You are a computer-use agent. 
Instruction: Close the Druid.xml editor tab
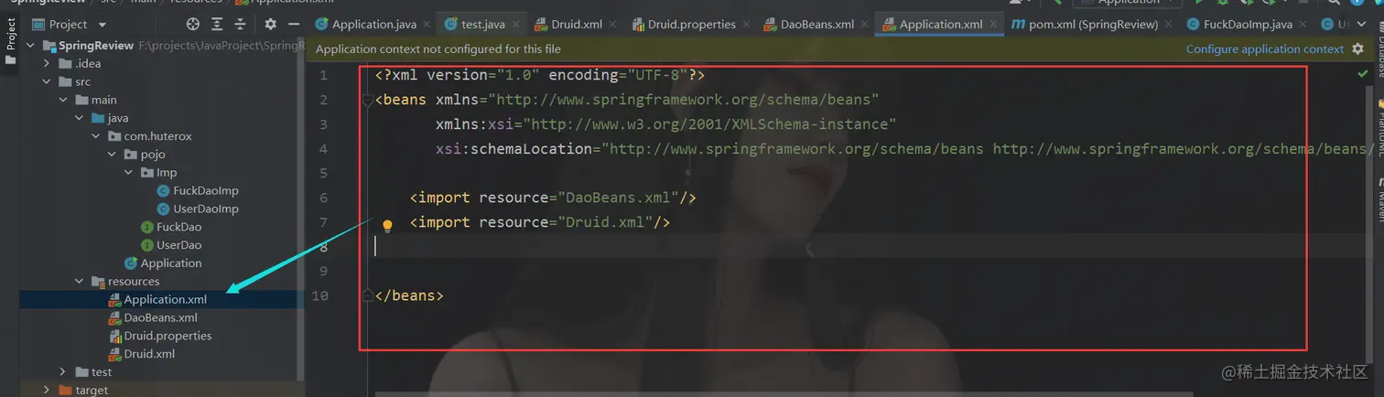point(614,25)
